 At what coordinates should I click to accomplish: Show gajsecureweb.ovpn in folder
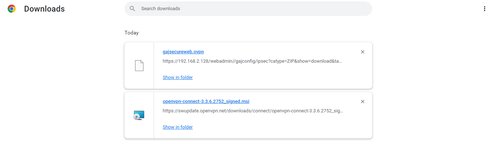pos(178,78)
